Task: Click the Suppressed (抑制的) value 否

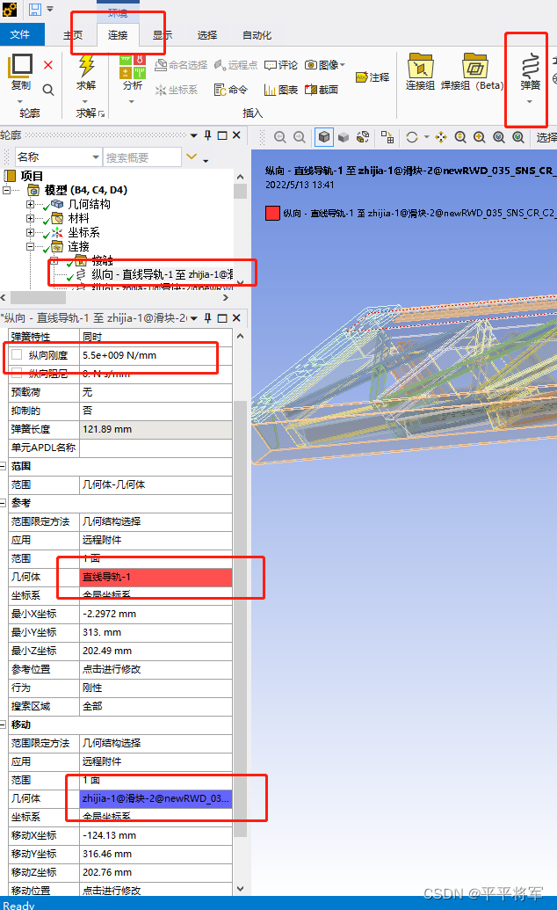Action: point(156,411)
